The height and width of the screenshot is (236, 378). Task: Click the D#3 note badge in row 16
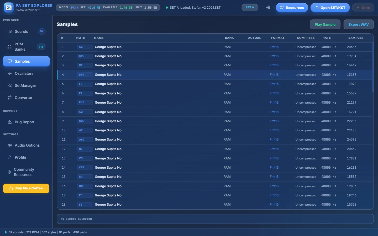point(85,186)
